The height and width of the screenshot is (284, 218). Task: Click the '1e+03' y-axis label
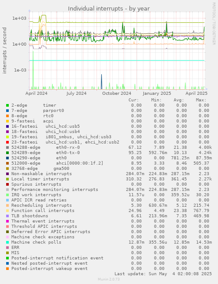[x=19, y=18]
